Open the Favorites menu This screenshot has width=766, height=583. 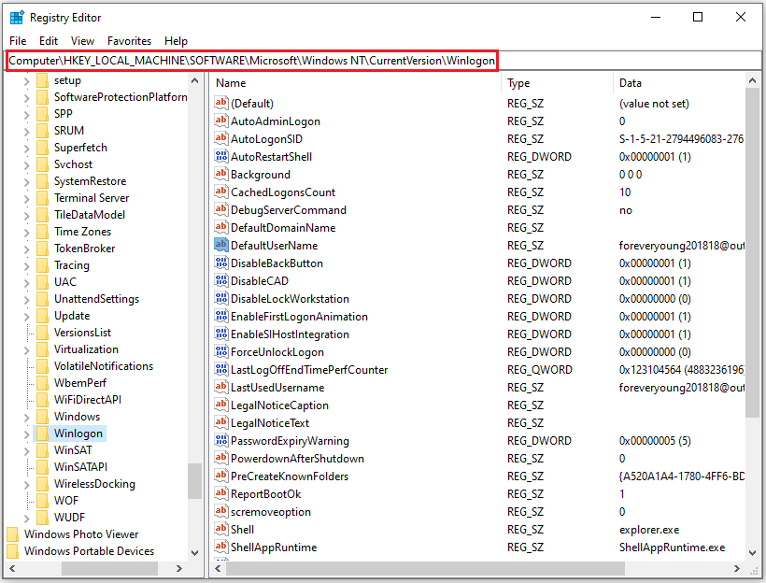coord(129,41)
